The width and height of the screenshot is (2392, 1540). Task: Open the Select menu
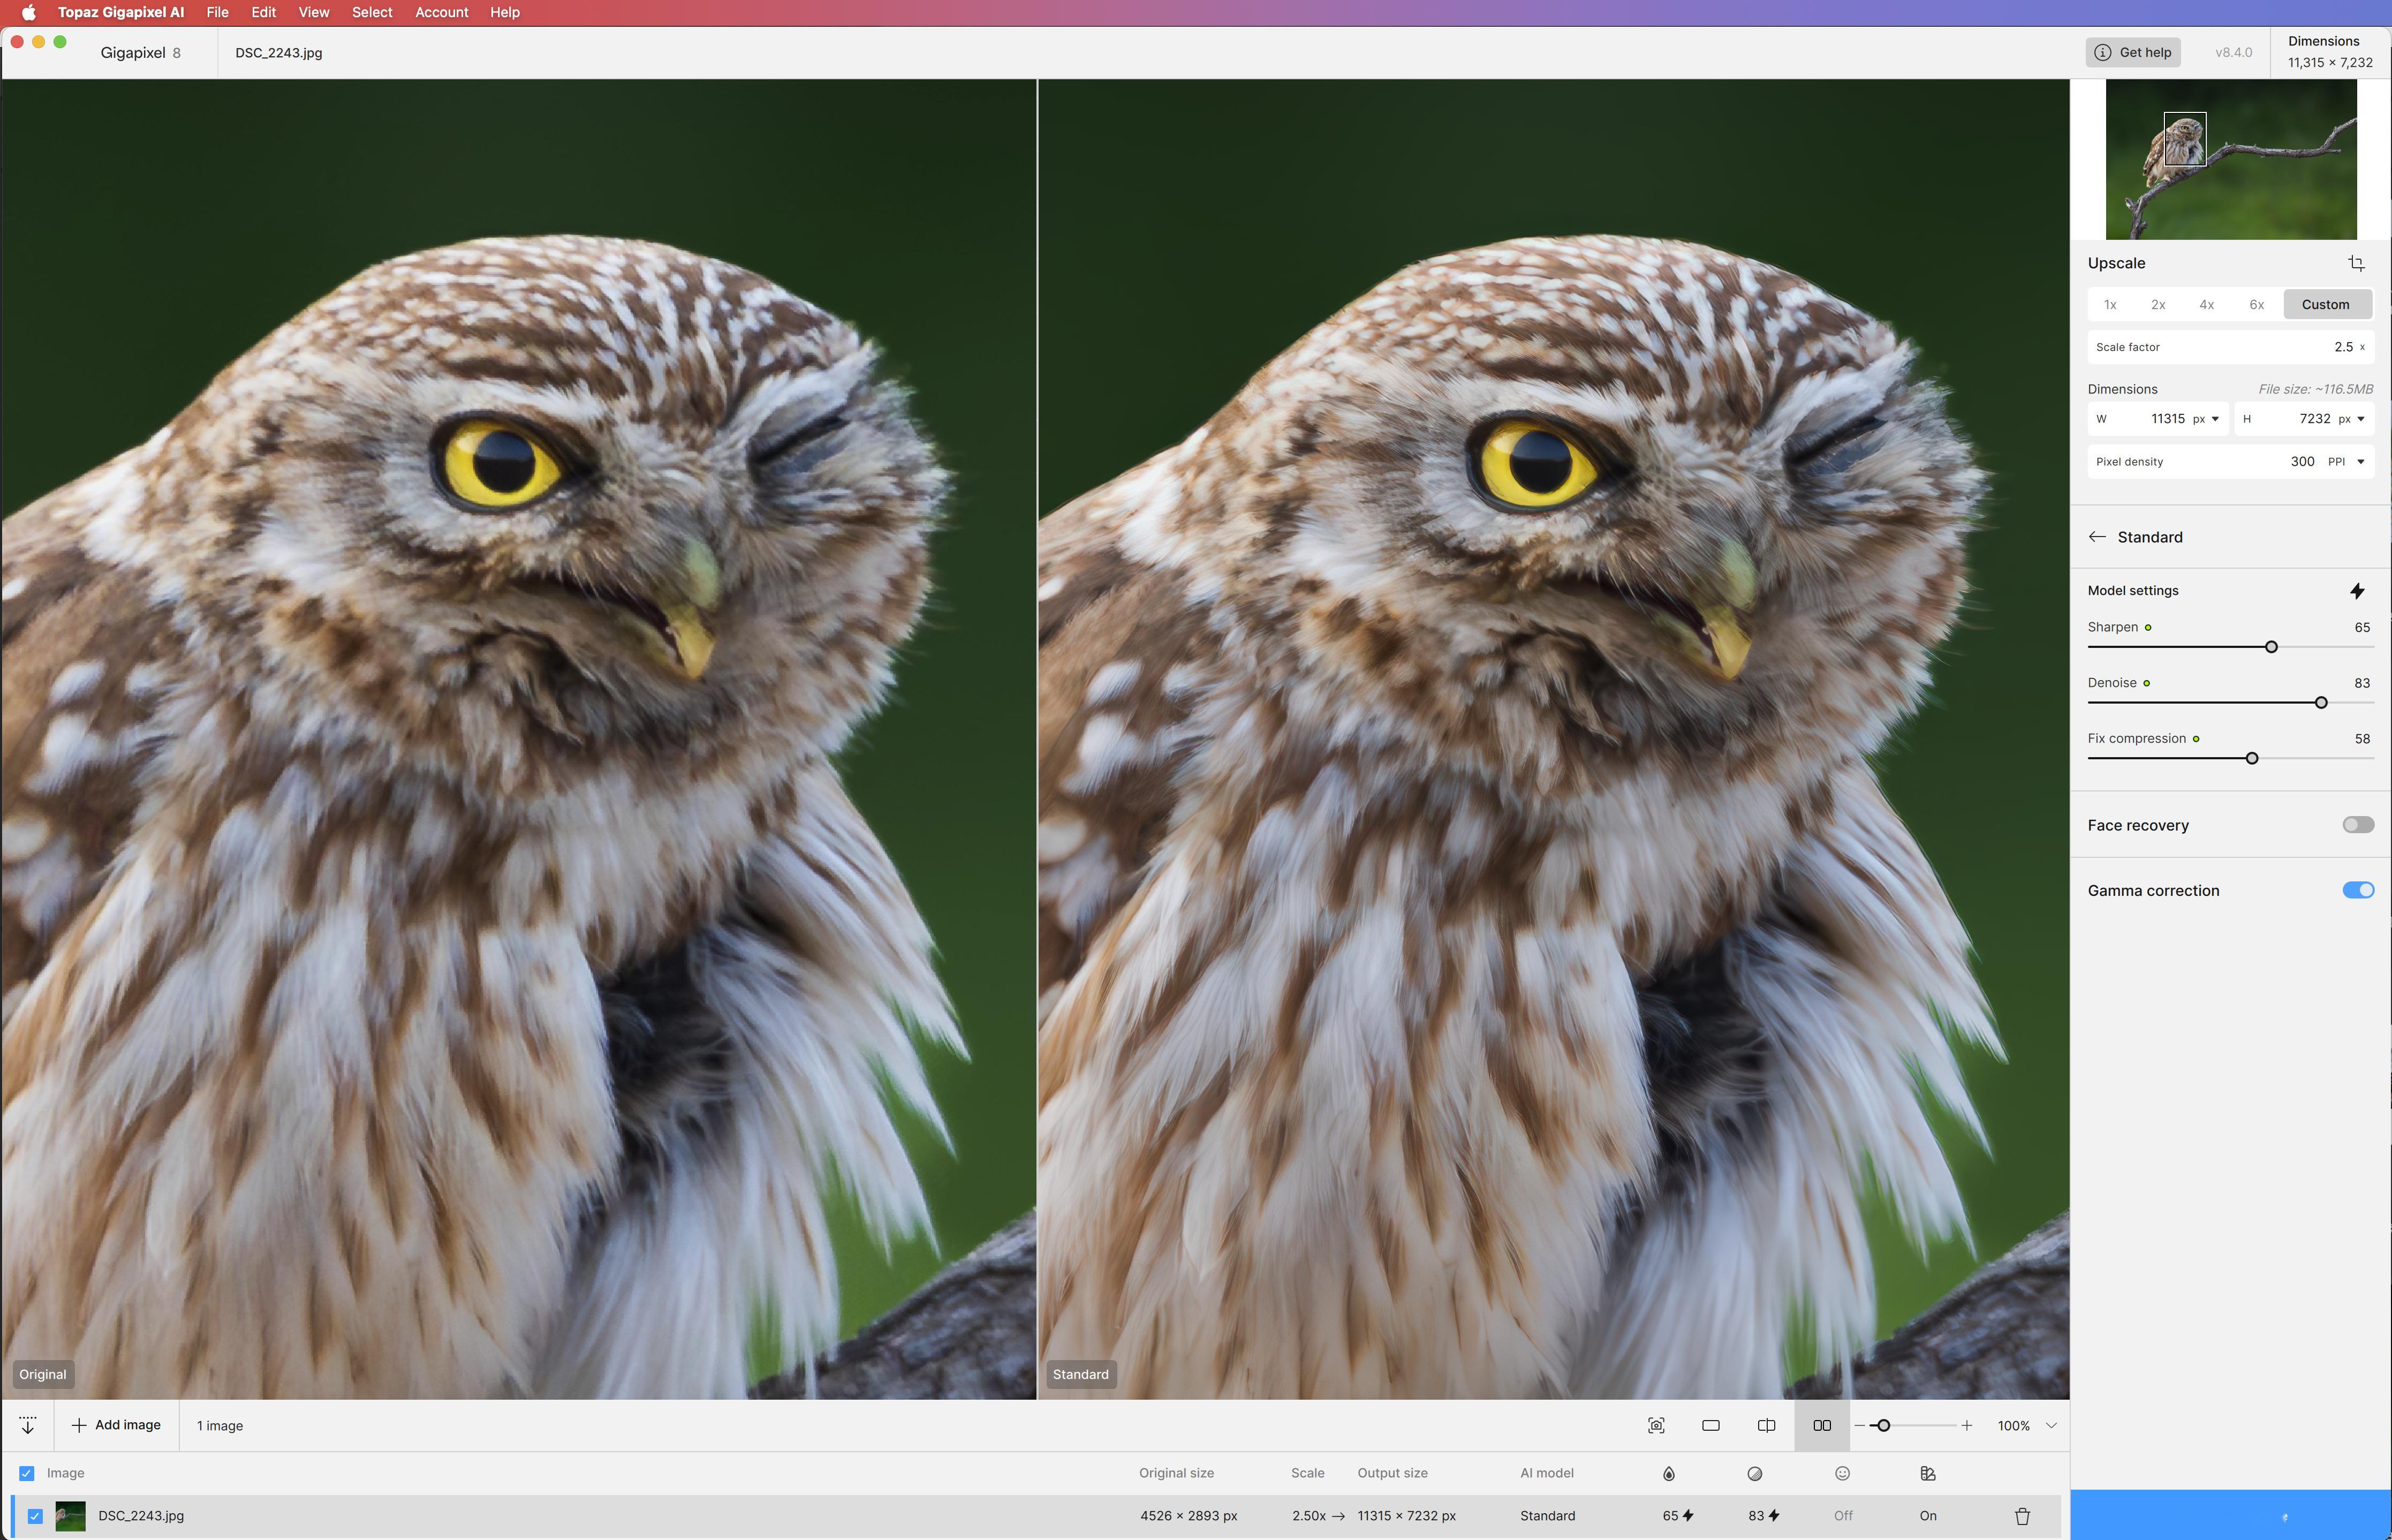tap(372, 12)
